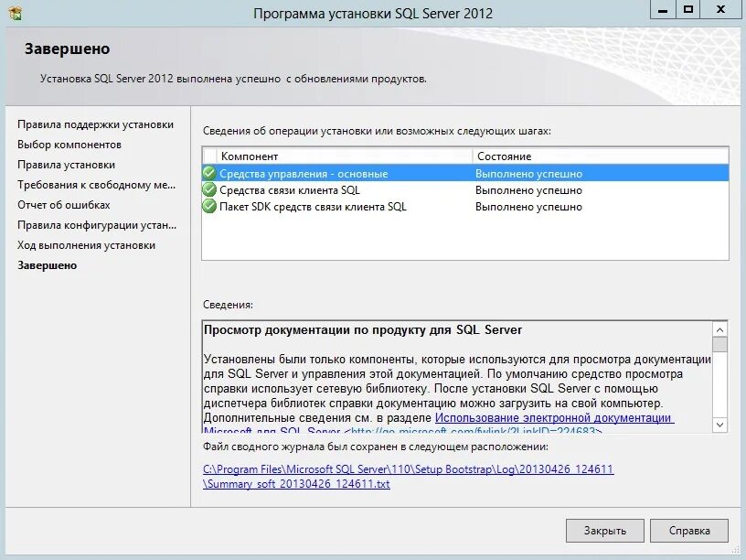Open help via the Справка button
This screenshot has width=746, height=560.
689,531
